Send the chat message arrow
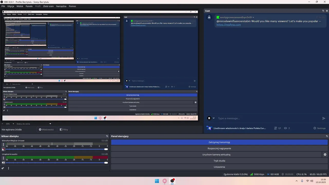 324,118
